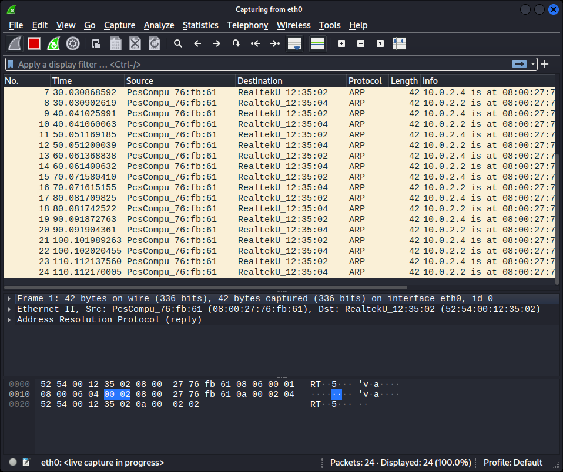The height and width of the screenshot is (472, 563).
Task: Stop the live capture
Action: tap(33, 43)
